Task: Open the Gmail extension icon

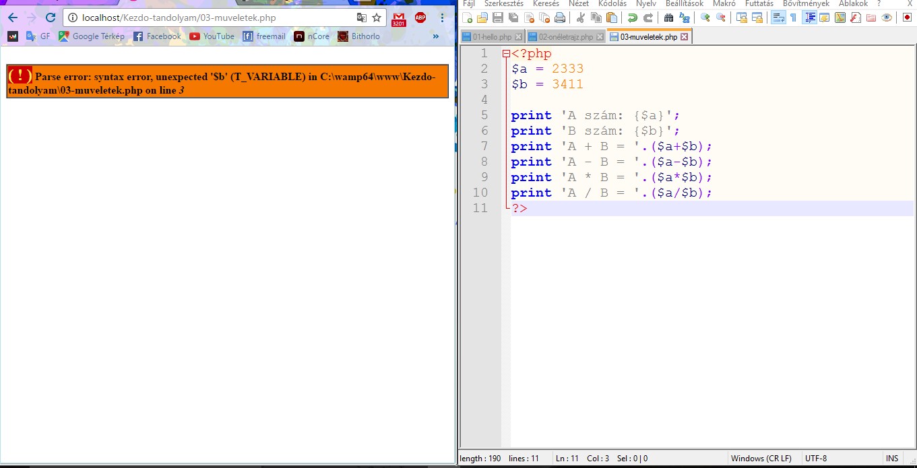Action: pyautogui.click(x=399, y=18)
